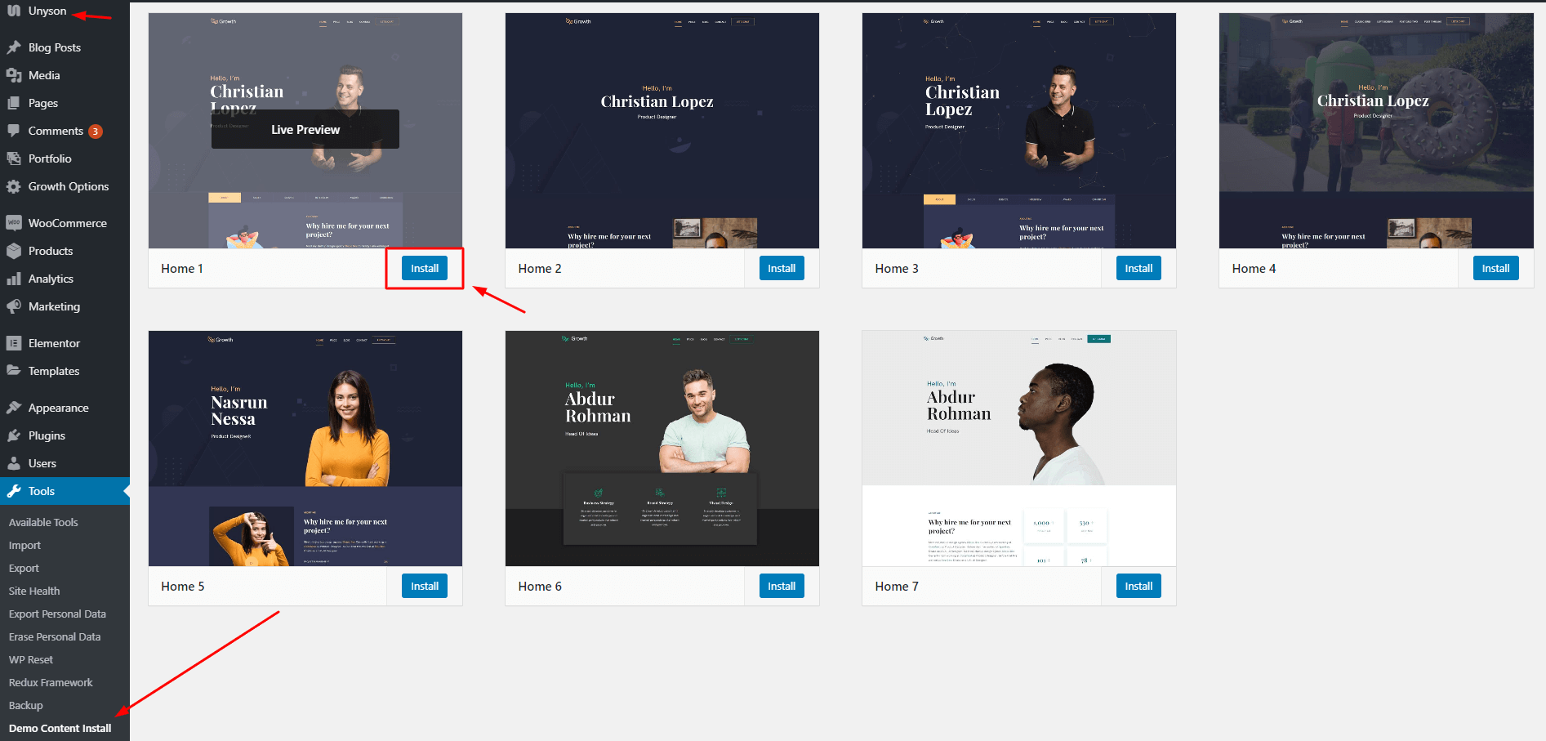Open WP Reset submenu link
The image size is (1546, 741).
coord(31,659)
